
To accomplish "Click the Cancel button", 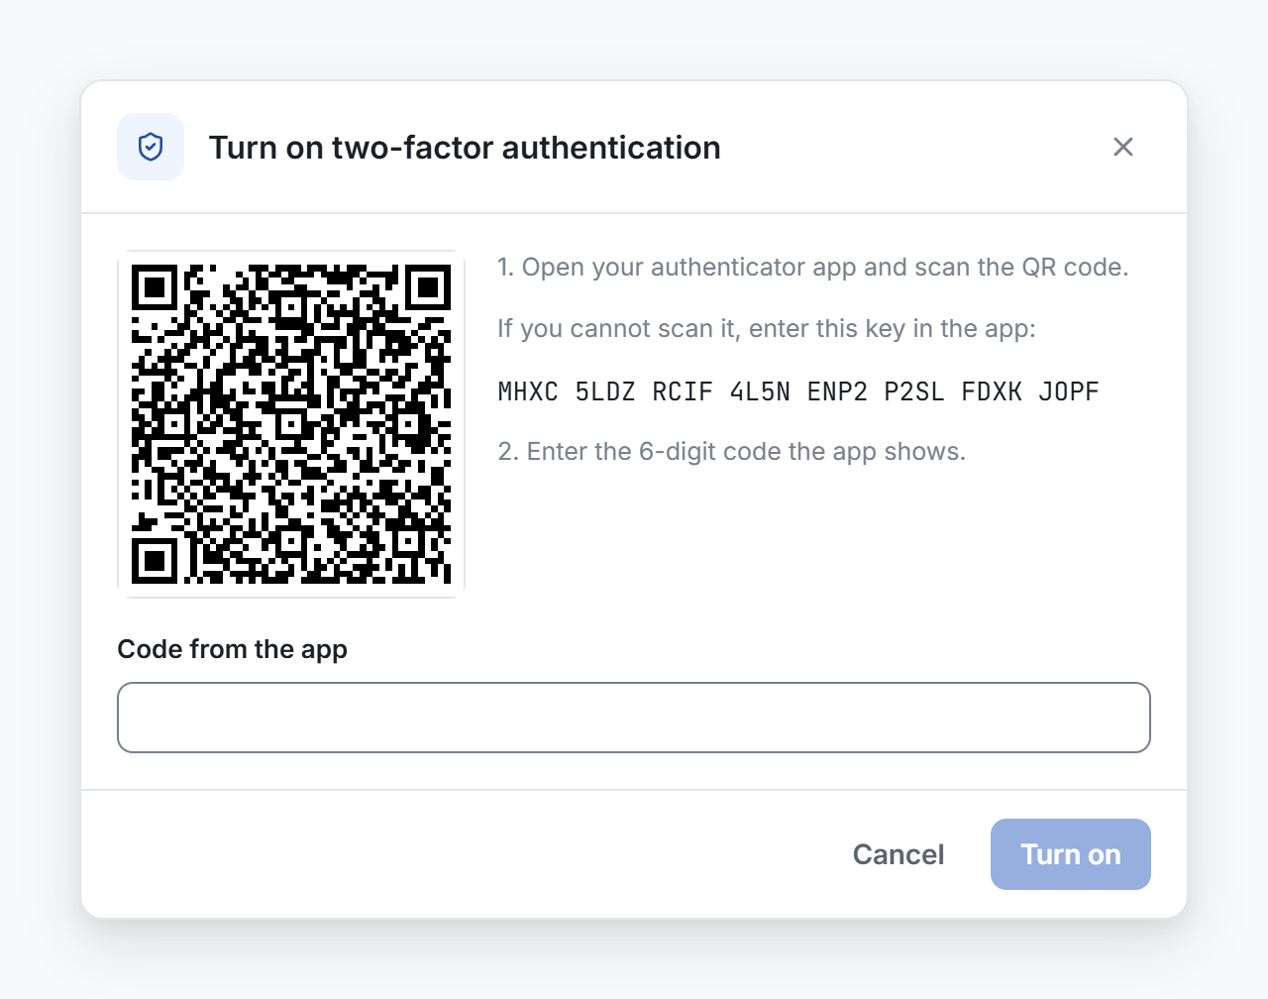I will pos(898,854).
